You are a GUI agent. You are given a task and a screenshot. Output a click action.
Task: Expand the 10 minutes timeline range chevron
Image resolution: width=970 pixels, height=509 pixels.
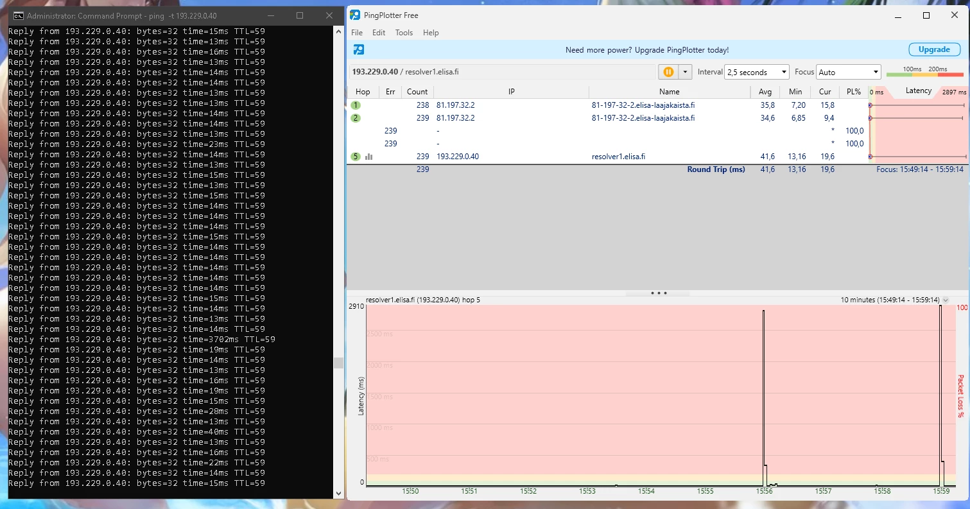click(946, 300)
